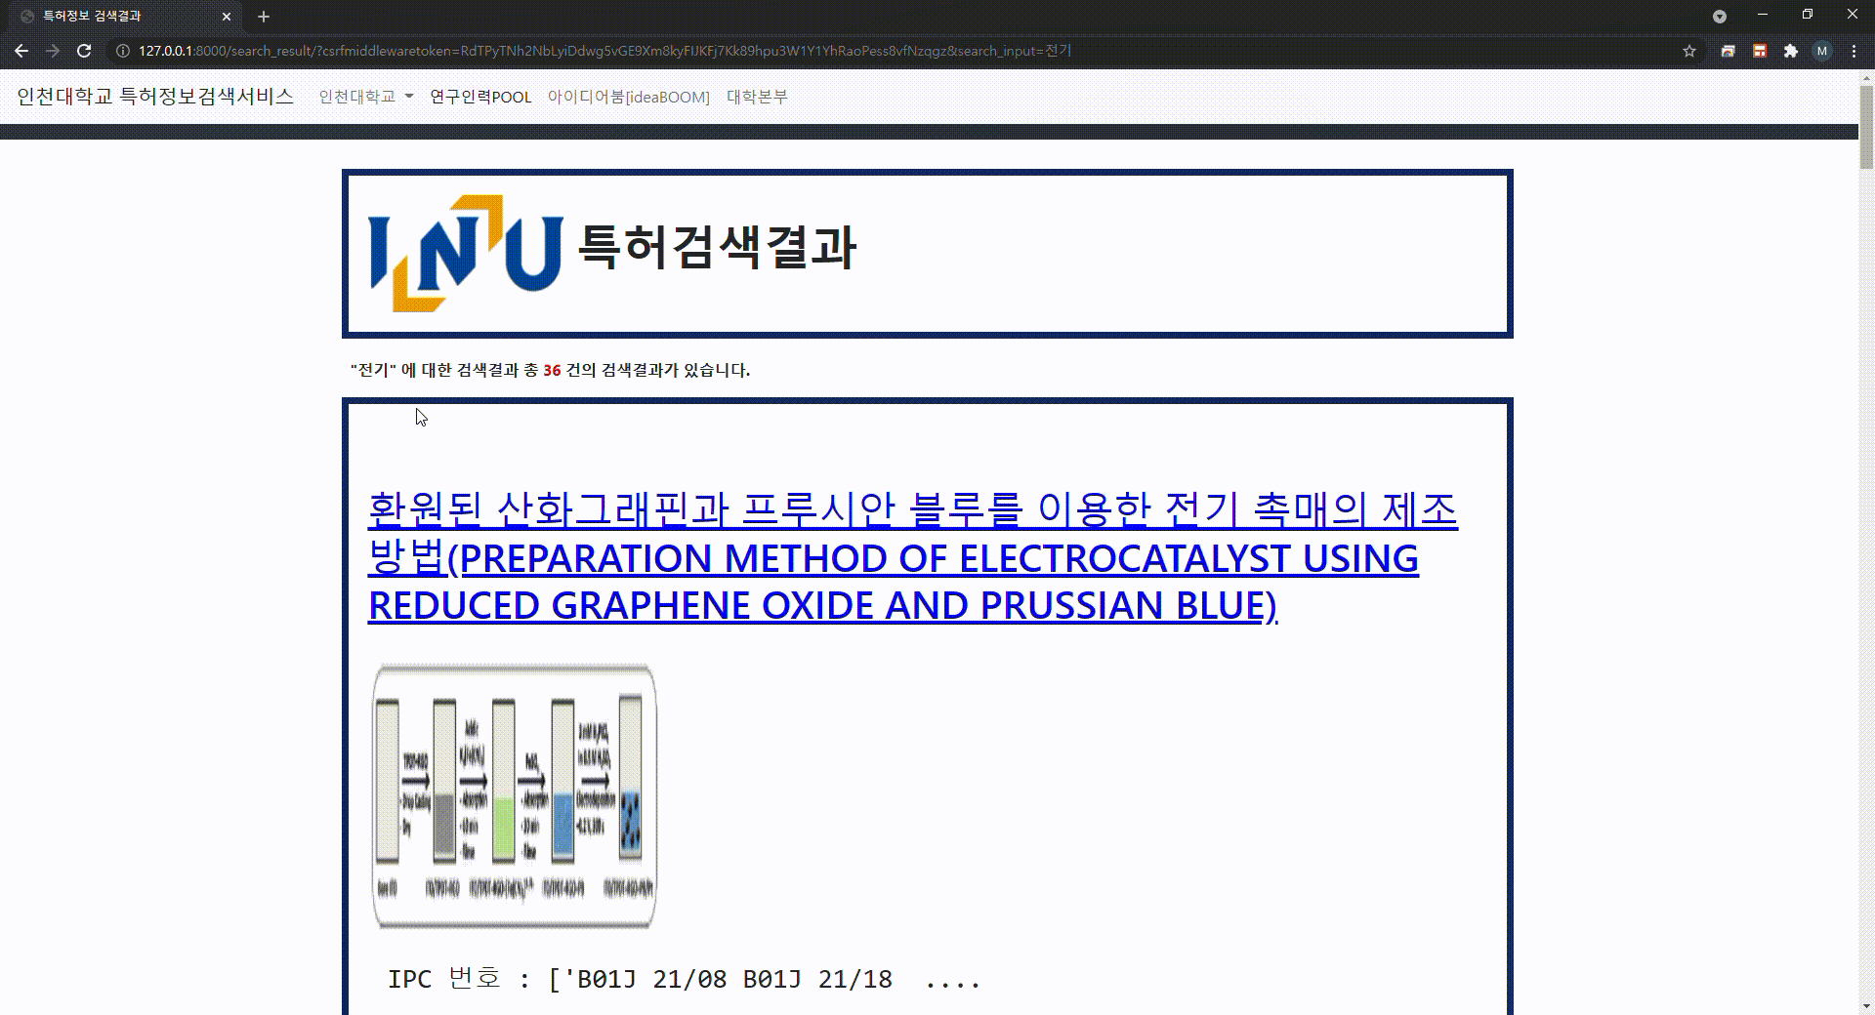The width and height of the screenshot is (1875, 1015).
Task: Click the result count number 36
Action: click(x=552, y=370)
